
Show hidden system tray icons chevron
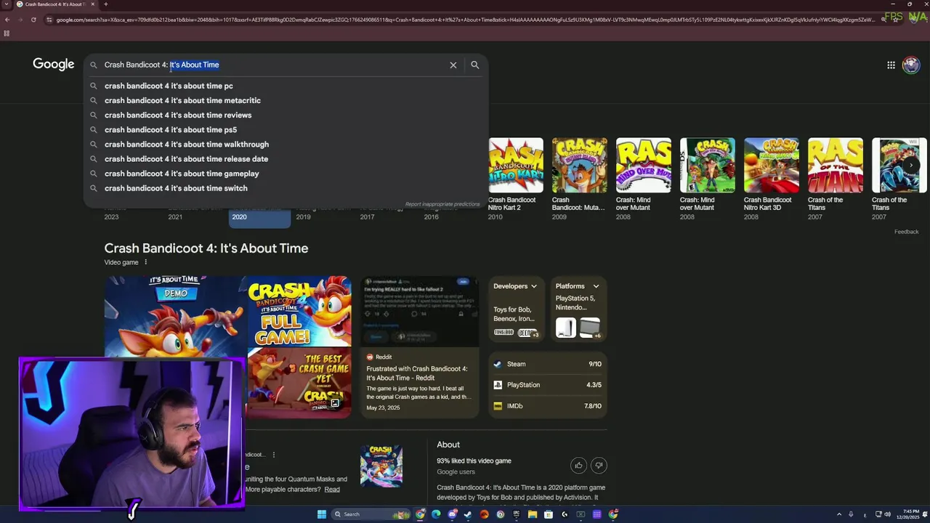838,514
